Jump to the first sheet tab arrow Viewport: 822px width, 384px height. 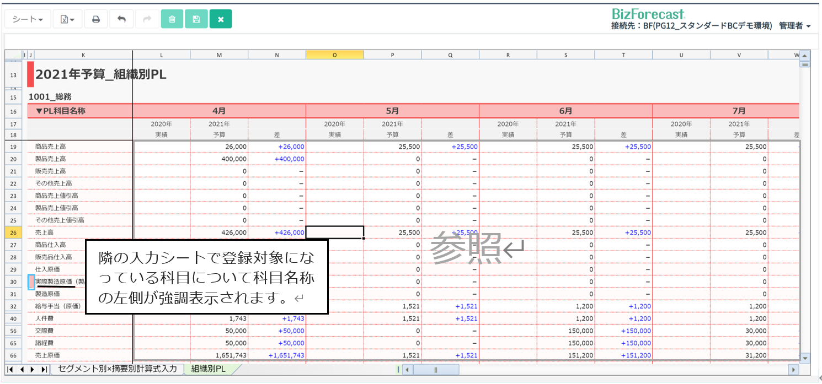tap(10, 369)
